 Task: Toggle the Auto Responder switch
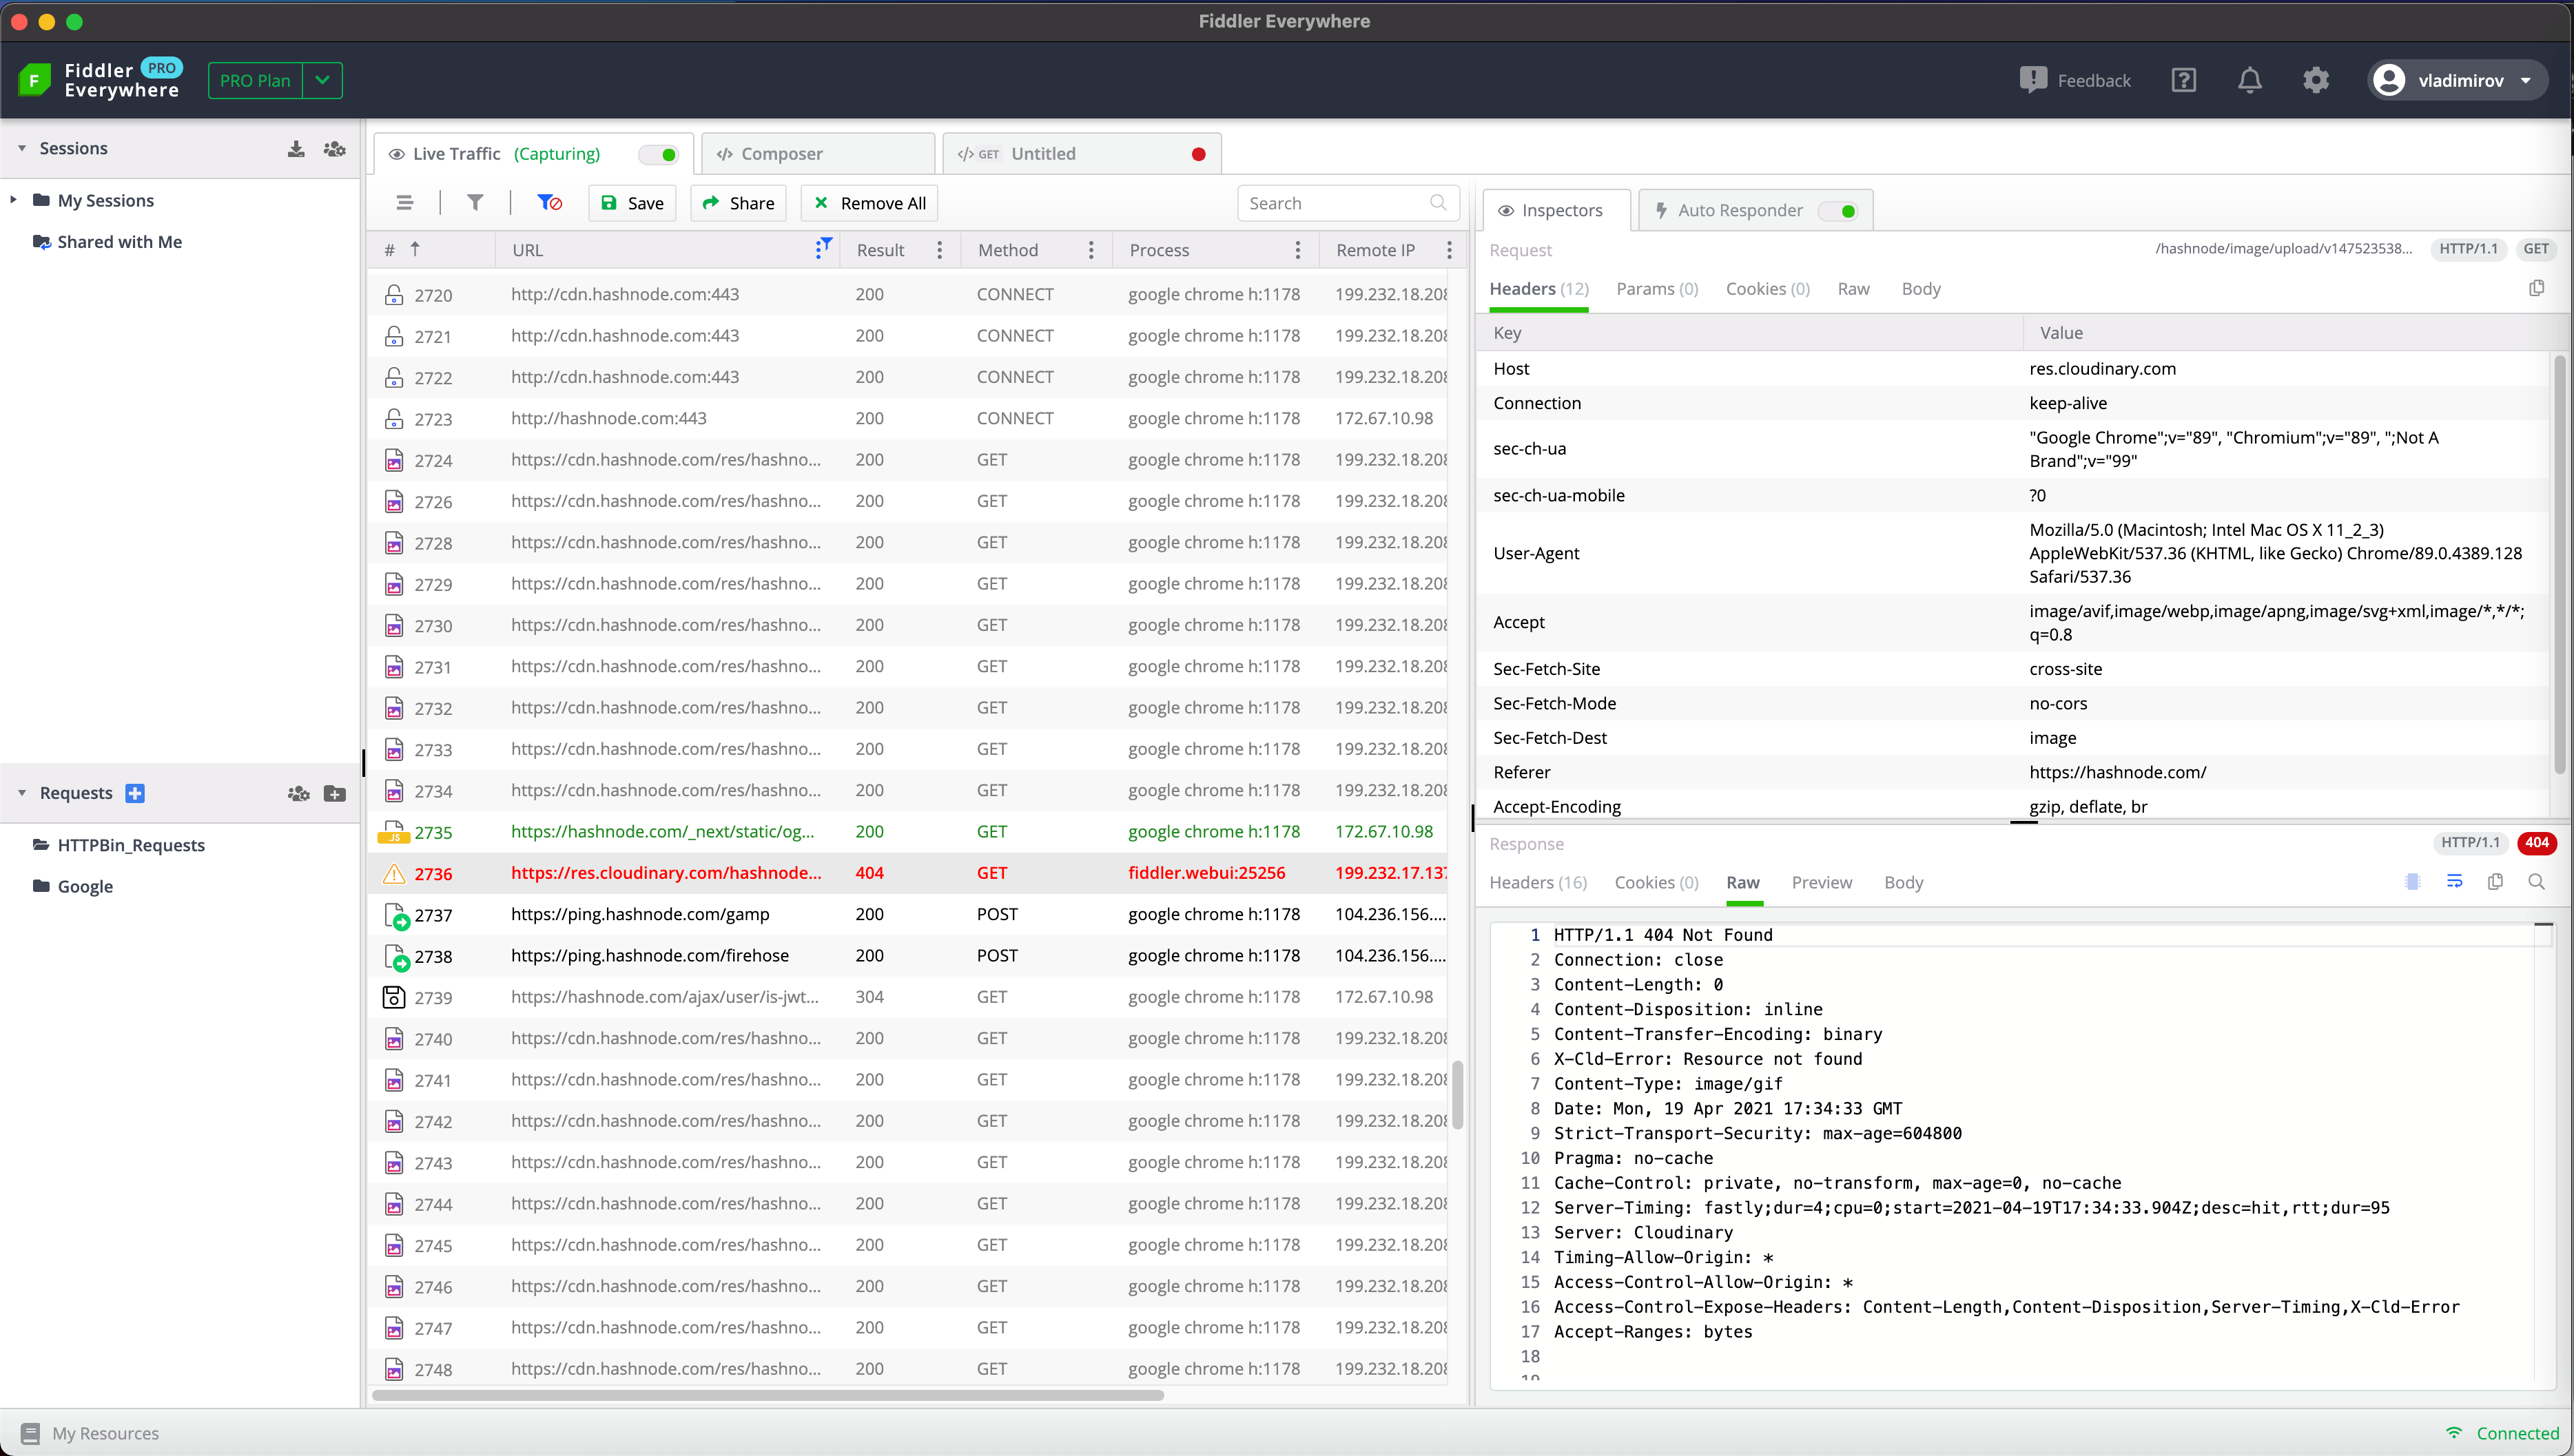click(x=1838, y=210)
